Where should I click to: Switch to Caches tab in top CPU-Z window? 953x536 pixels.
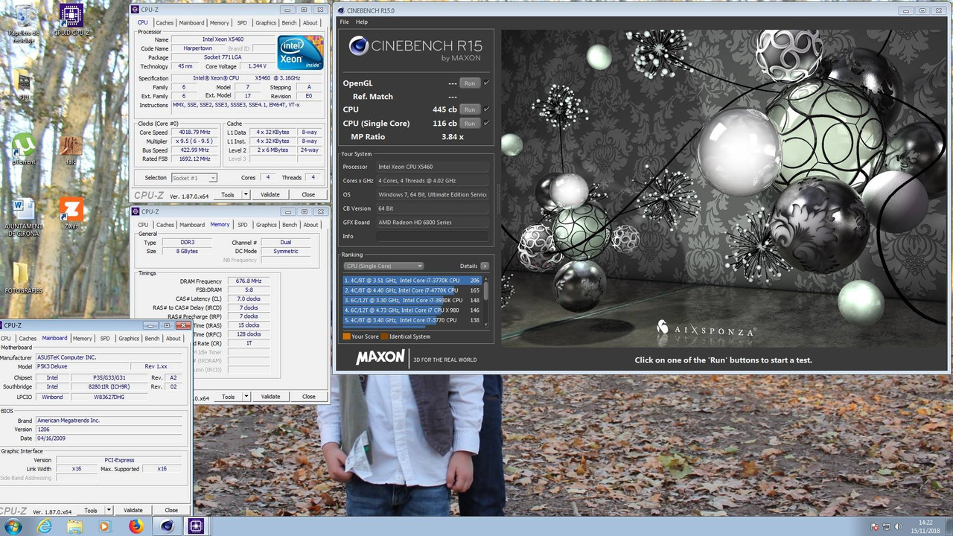click(x=165, y=23)
